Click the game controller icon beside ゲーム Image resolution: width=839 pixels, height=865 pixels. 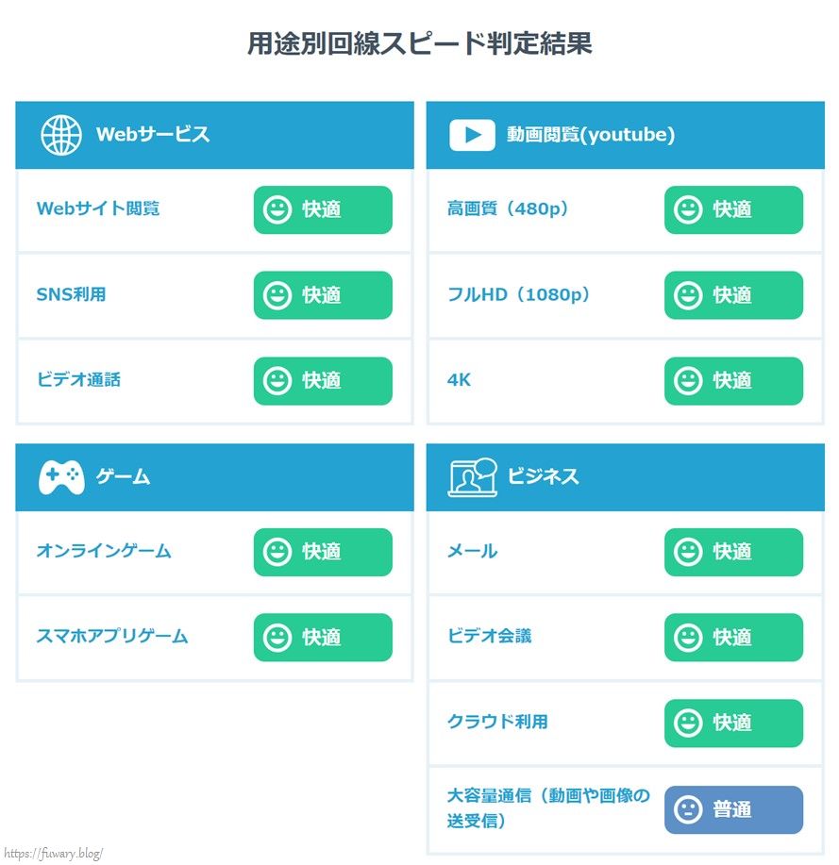61,477
